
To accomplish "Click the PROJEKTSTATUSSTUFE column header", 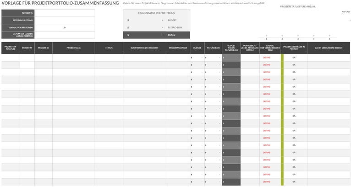I will [x=11, y=48].
